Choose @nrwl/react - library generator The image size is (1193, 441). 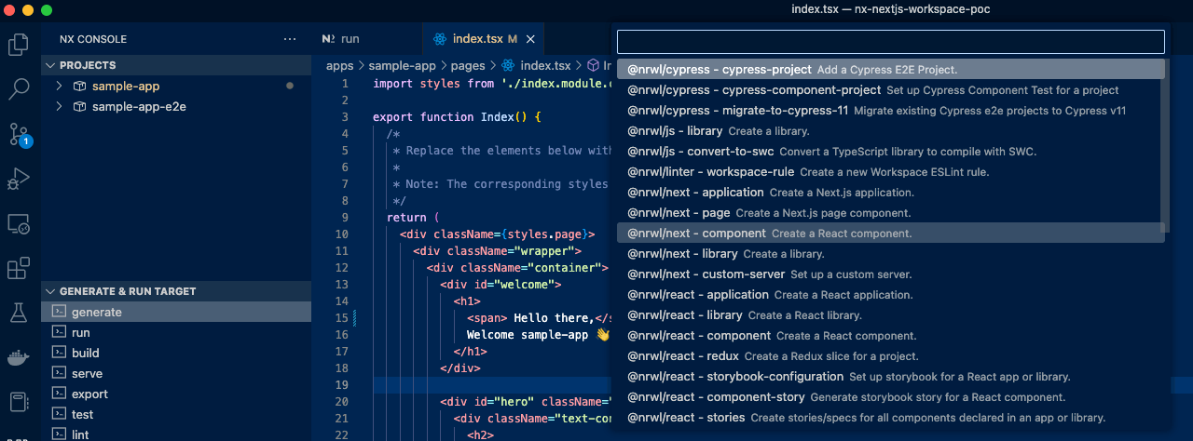point(891,315)
